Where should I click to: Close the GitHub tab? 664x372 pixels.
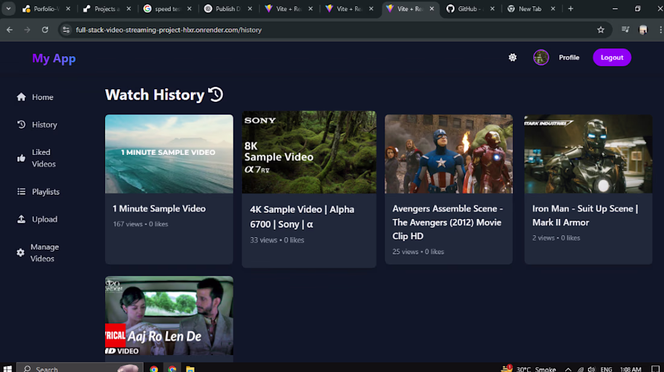[x=492, y=8]
